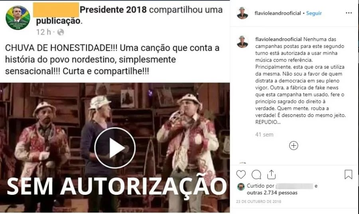
Task: Follow flavioleandrooficial via the Seguir link
Action: point(314,13)
